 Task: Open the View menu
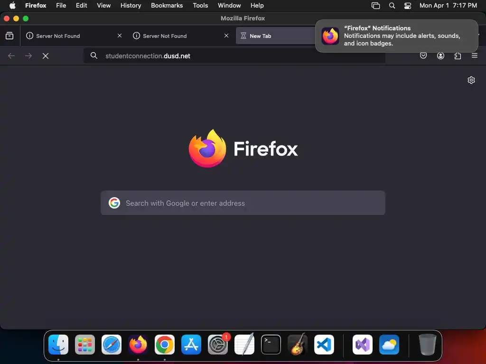pos(104,6)
